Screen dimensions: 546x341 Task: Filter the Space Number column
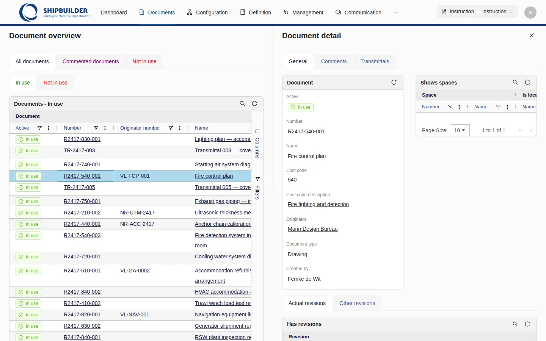coord(450,107)
